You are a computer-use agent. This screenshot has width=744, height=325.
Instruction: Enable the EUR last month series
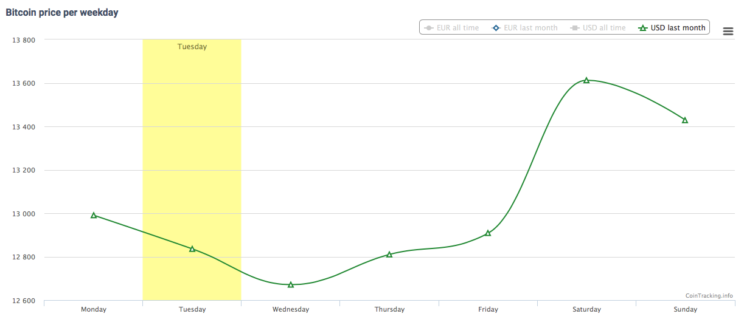530,28
